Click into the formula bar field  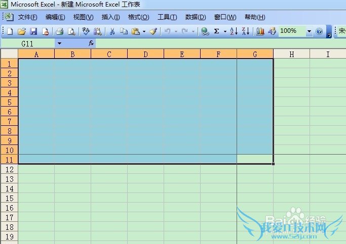click(x=221, y=43)
